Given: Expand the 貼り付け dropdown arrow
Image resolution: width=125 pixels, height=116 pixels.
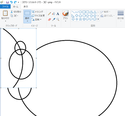Looking at the screenshot, I should click(5, 21).
